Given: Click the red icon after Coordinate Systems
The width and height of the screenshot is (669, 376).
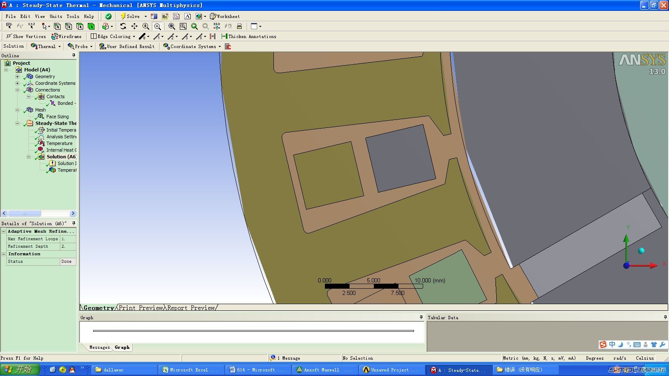Looking at the screenshot, I should point(228,46).
